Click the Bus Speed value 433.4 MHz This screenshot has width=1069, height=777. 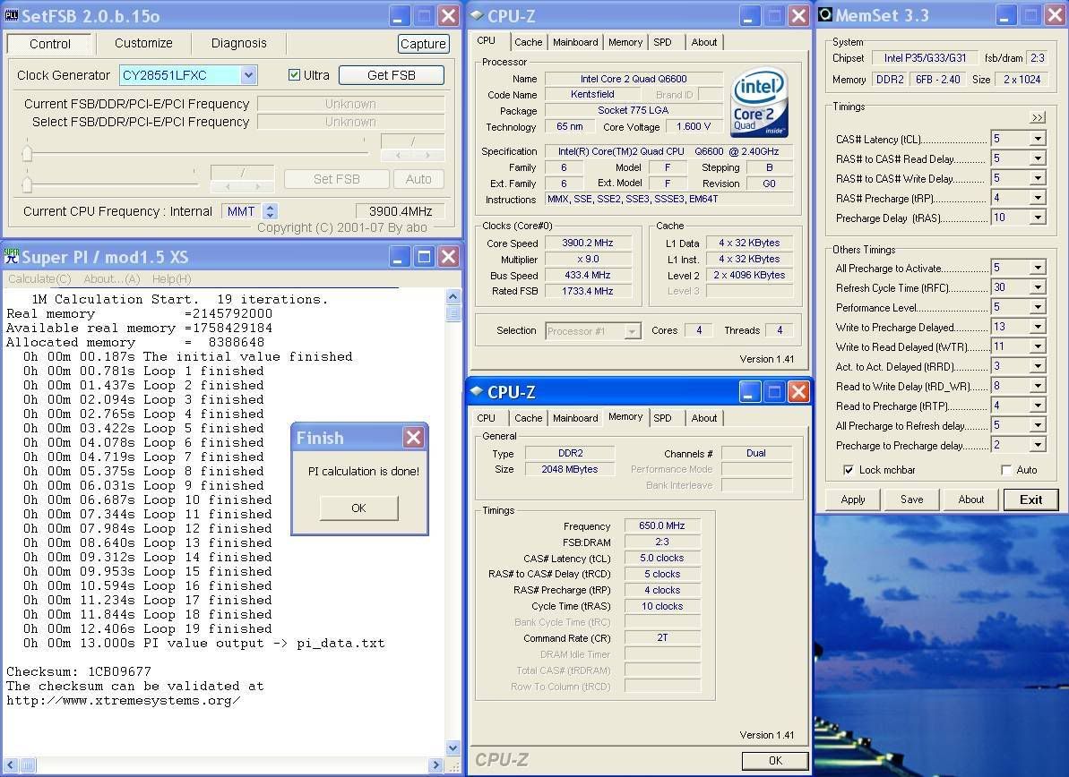pyautogui.click(x=588, y=275)
